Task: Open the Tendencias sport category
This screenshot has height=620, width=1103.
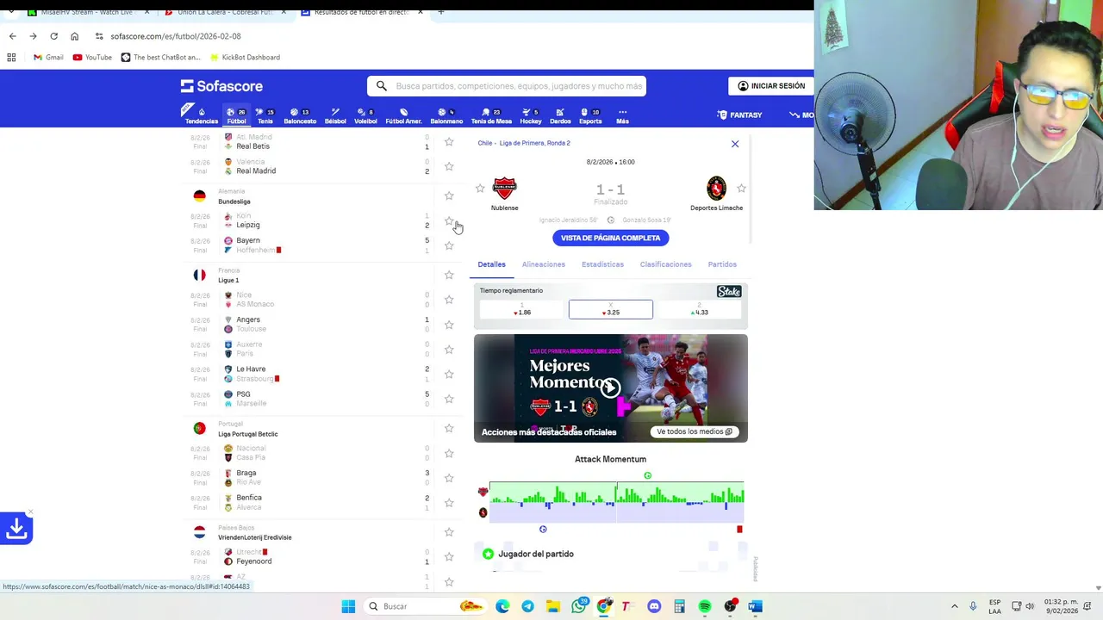Action: 201,115
